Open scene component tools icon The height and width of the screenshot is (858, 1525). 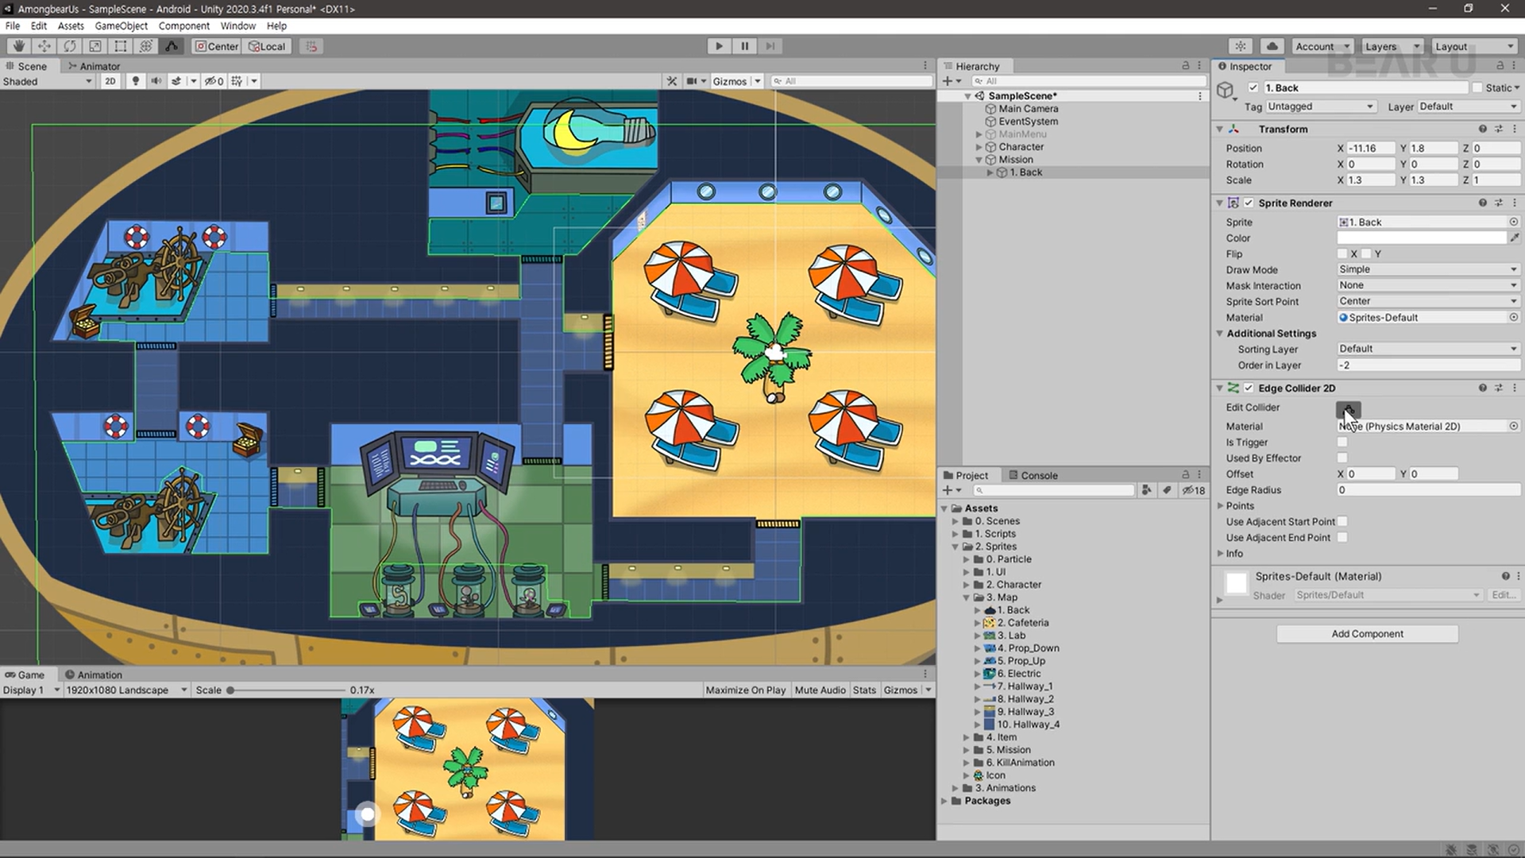pos(672,81)
